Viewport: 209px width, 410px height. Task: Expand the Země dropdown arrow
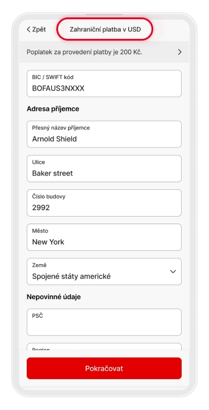173,271
